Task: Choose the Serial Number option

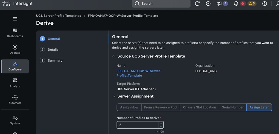Action: [233, 107]
